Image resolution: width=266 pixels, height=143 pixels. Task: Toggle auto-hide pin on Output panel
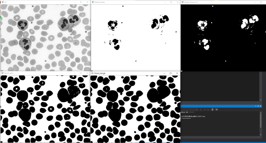pos(258,106)
